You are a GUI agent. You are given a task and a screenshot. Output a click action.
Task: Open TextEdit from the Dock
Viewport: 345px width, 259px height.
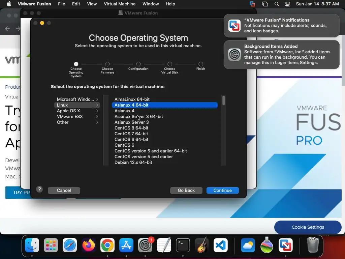[164, 245]
